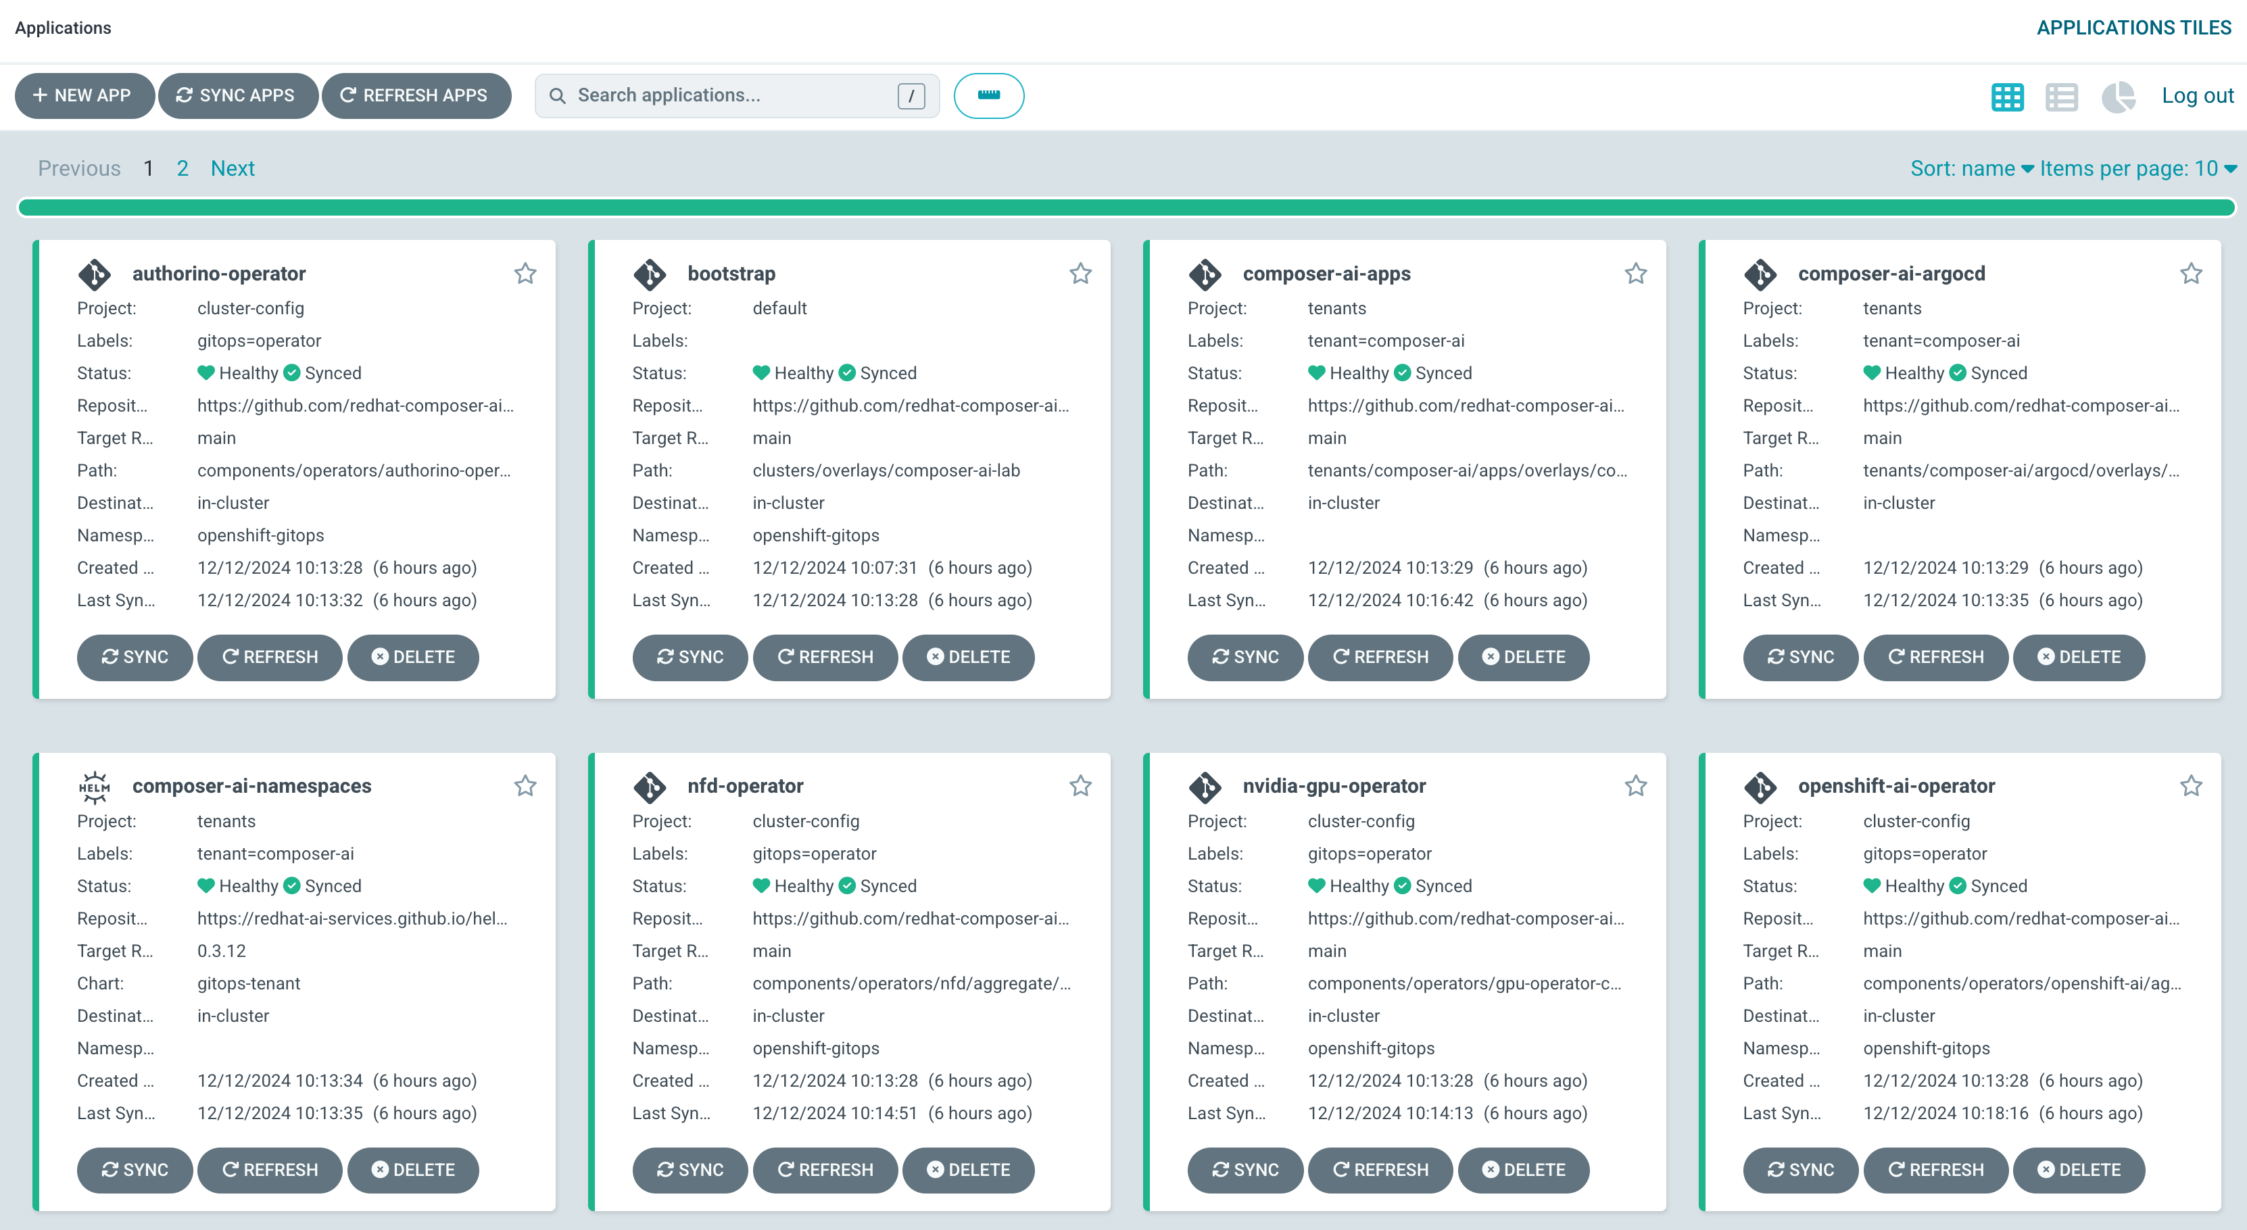Click REFRESH APPS button
2247x1230 pixels.
(416, 95)
